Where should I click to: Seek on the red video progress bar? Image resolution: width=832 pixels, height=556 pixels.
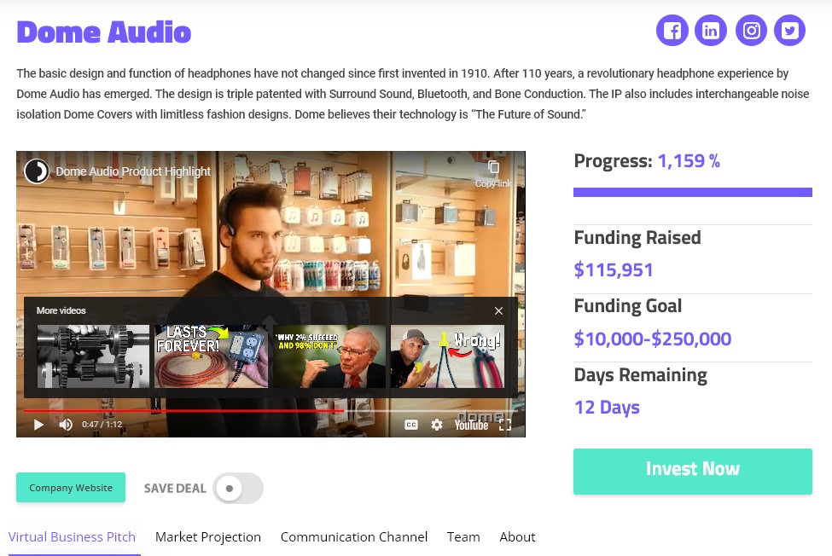pos(183,411)
